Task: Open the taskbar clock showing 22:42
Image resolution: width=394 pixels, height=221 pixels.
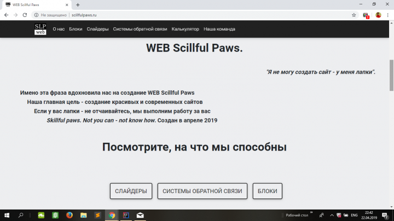Action: click(x=369, y=215)
